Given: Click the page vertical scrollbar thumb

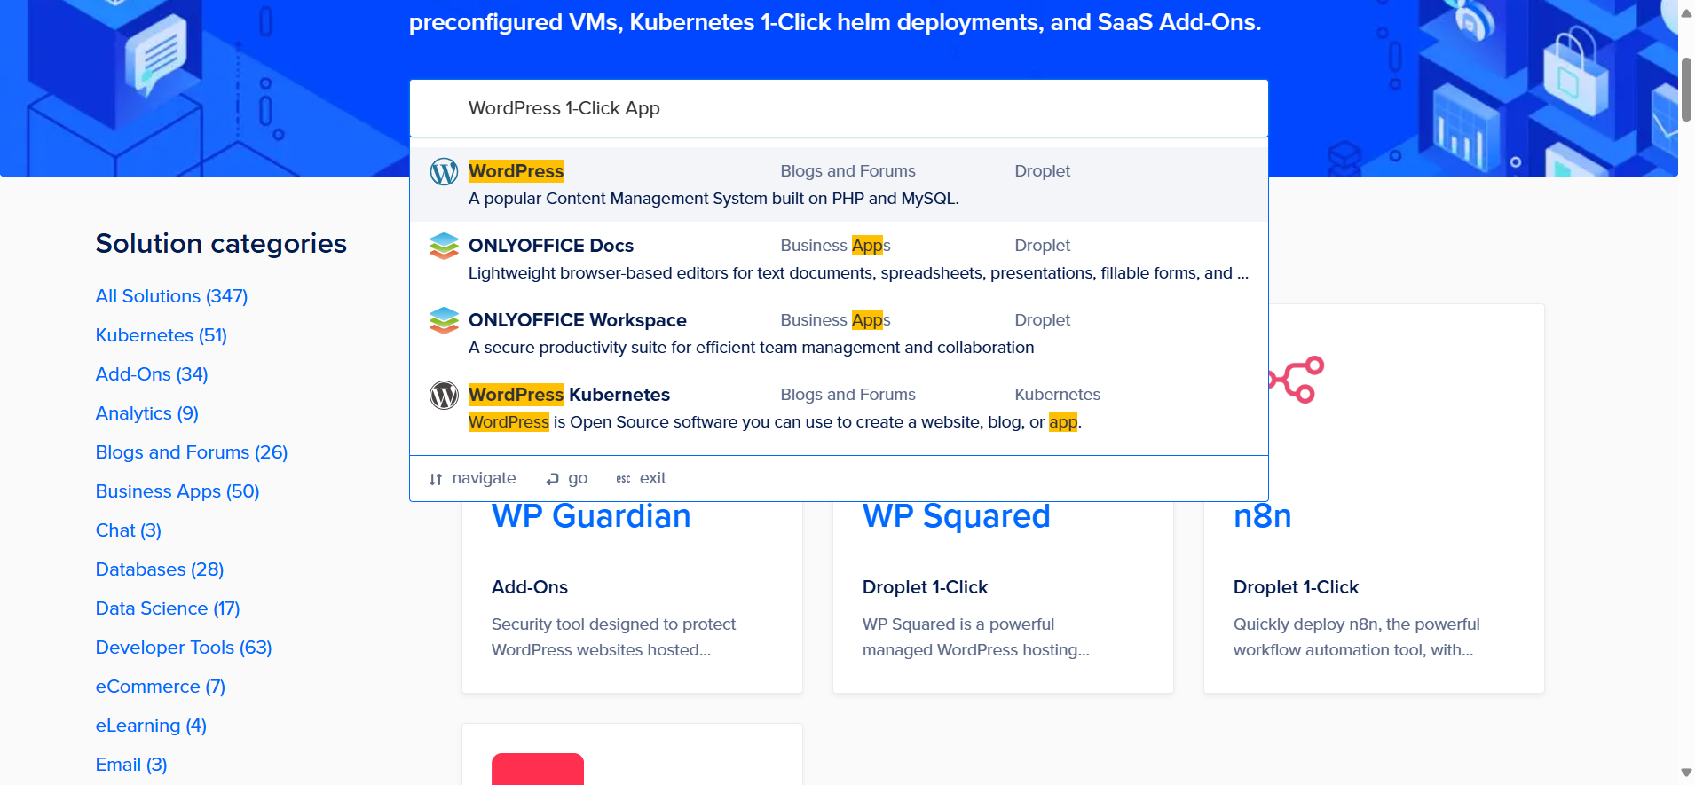Looking at the screenshot, I should click(1686, 90).
